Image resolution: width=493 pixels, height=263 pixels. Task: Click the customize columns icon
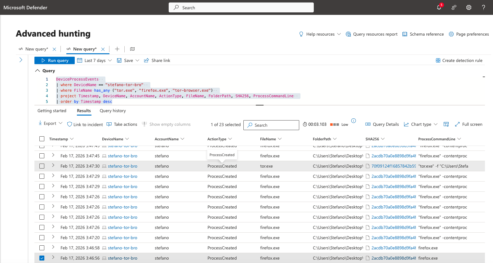[446, 124]
